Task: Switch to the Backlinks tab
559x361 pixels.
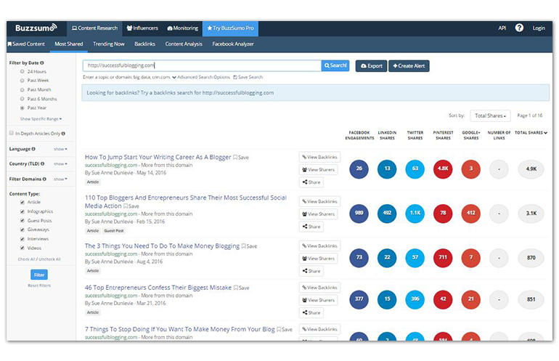Action: [x=144, y=44]
